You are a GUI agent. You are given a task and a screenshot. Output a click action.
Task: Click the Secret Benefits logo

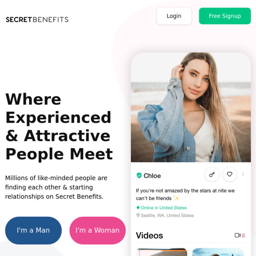(x=37, y=20)
